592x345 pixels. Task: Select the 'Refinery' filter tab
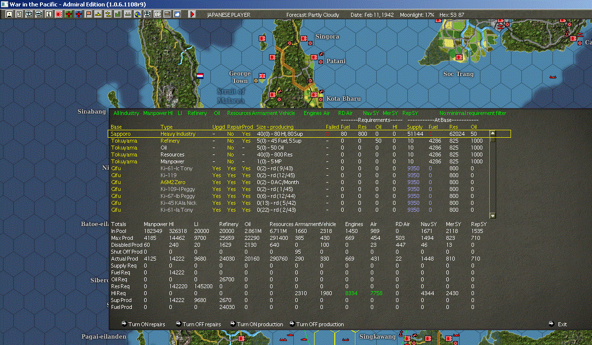coord(197,113)
